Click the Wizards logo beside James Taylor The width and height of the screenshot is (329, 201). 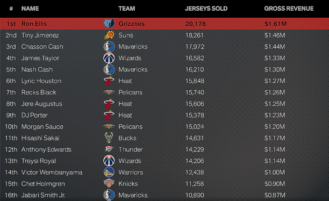109,58
